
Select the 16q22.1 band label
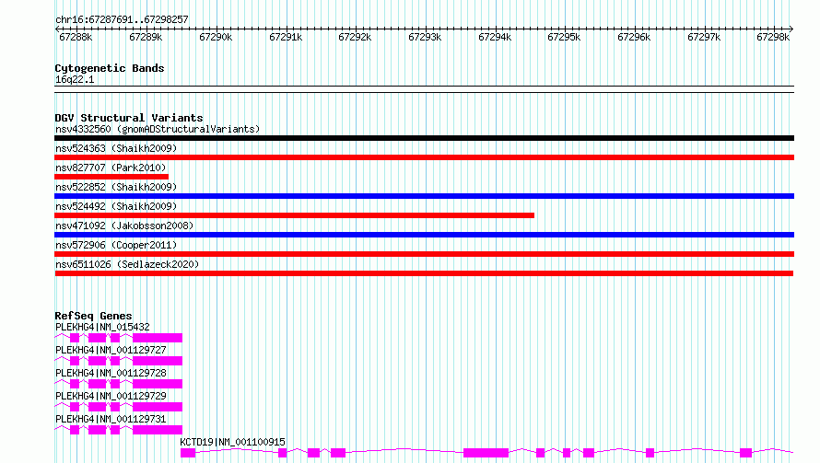tap(75, 79)
